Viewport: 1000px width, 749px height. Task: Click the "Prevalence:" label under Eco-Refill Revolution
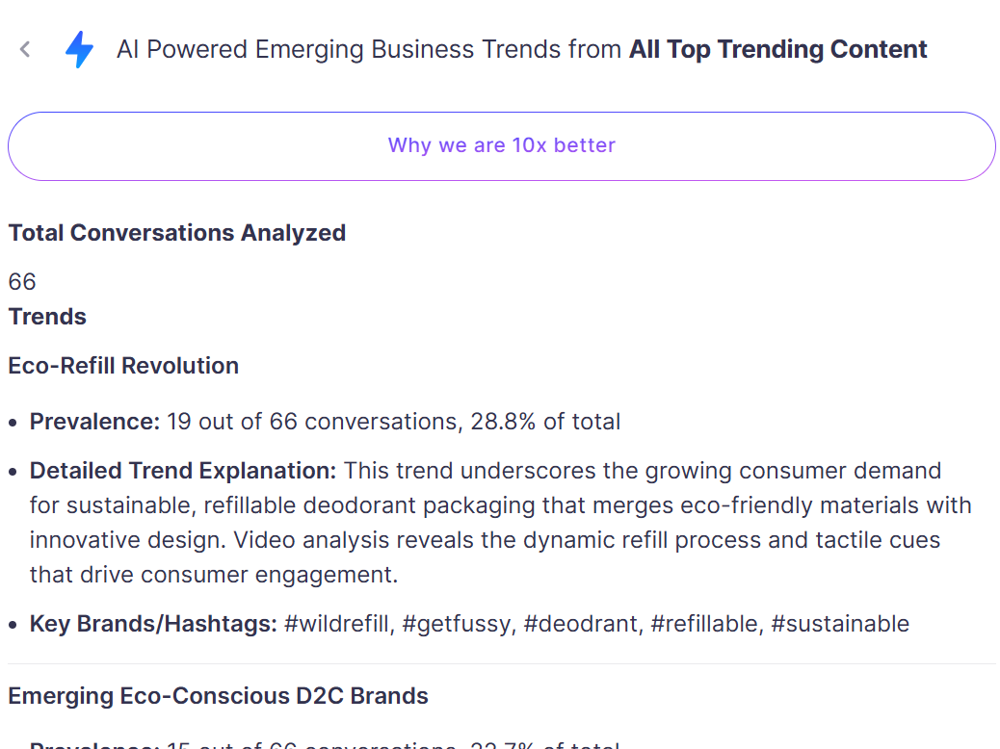pos(94,422)
